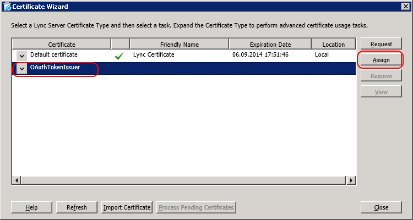Click the Request button

pyautogui.click(x=381, y=44)
